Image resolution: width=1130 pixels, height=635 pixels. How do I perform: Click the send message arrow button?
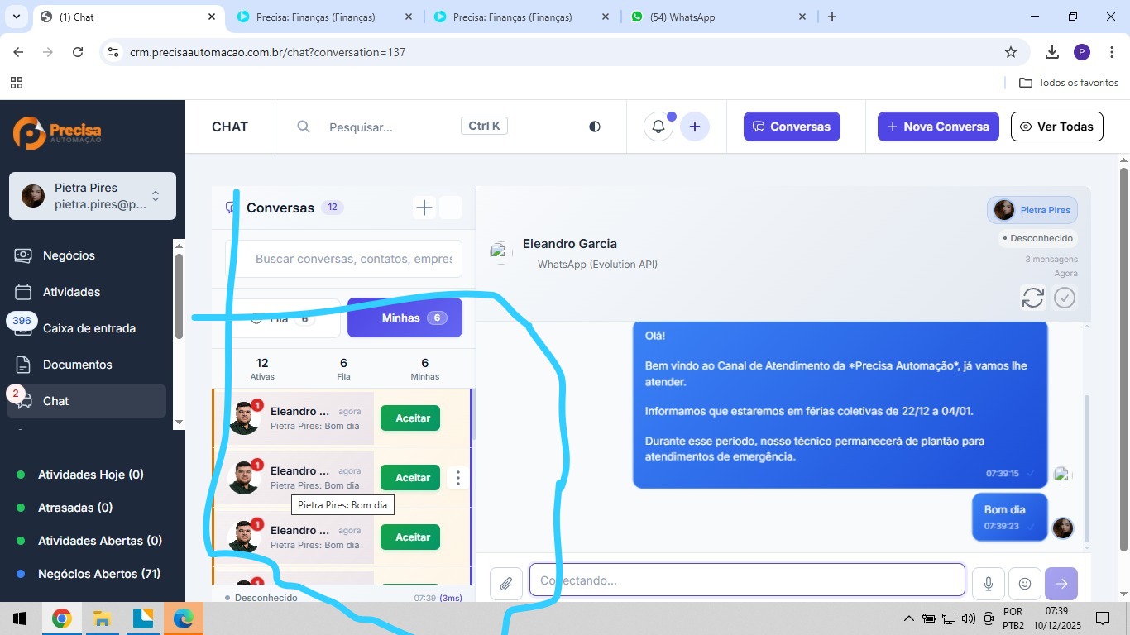[x=1061, y=584]
